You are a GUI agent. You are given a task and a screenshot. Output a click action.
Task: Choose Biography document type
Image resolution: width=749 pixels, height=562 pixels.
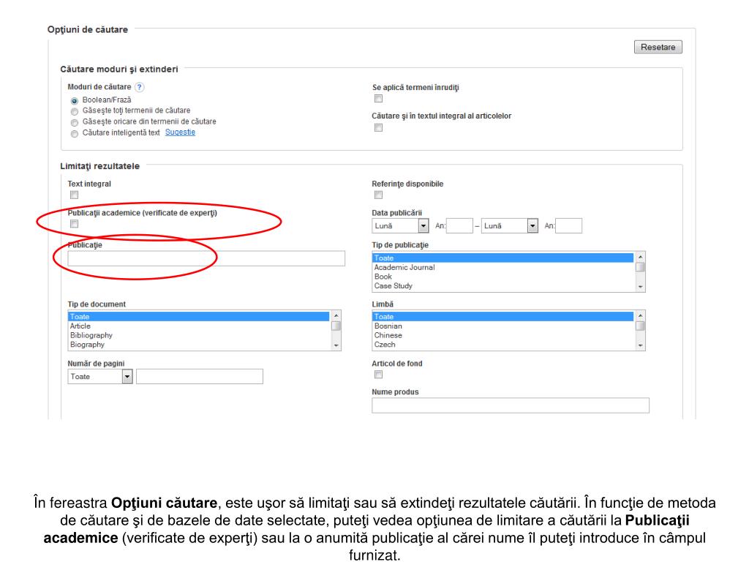pyautogui.click(x=199, y=345)
